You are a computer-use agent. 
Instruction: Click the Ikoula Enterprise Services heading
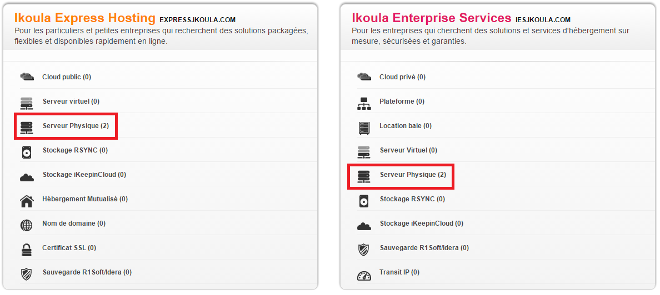pos(431,18)
